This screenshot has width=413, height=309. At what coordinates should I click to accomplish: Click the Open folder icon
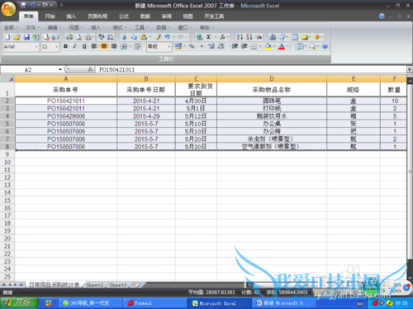click(17, 37)
